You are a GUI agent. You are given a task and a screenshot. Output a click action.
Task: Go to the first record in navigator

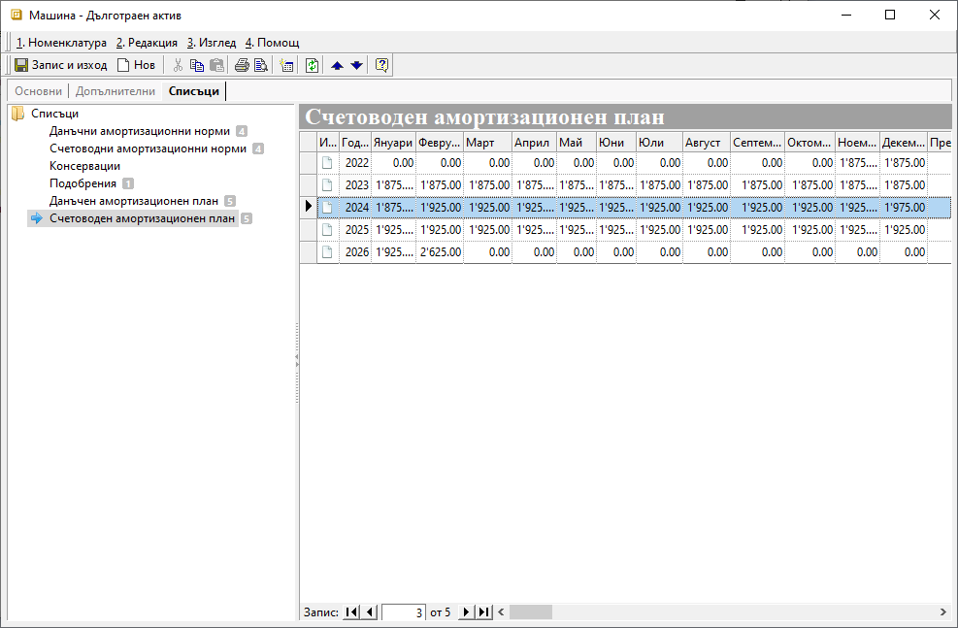coord(351,612)
